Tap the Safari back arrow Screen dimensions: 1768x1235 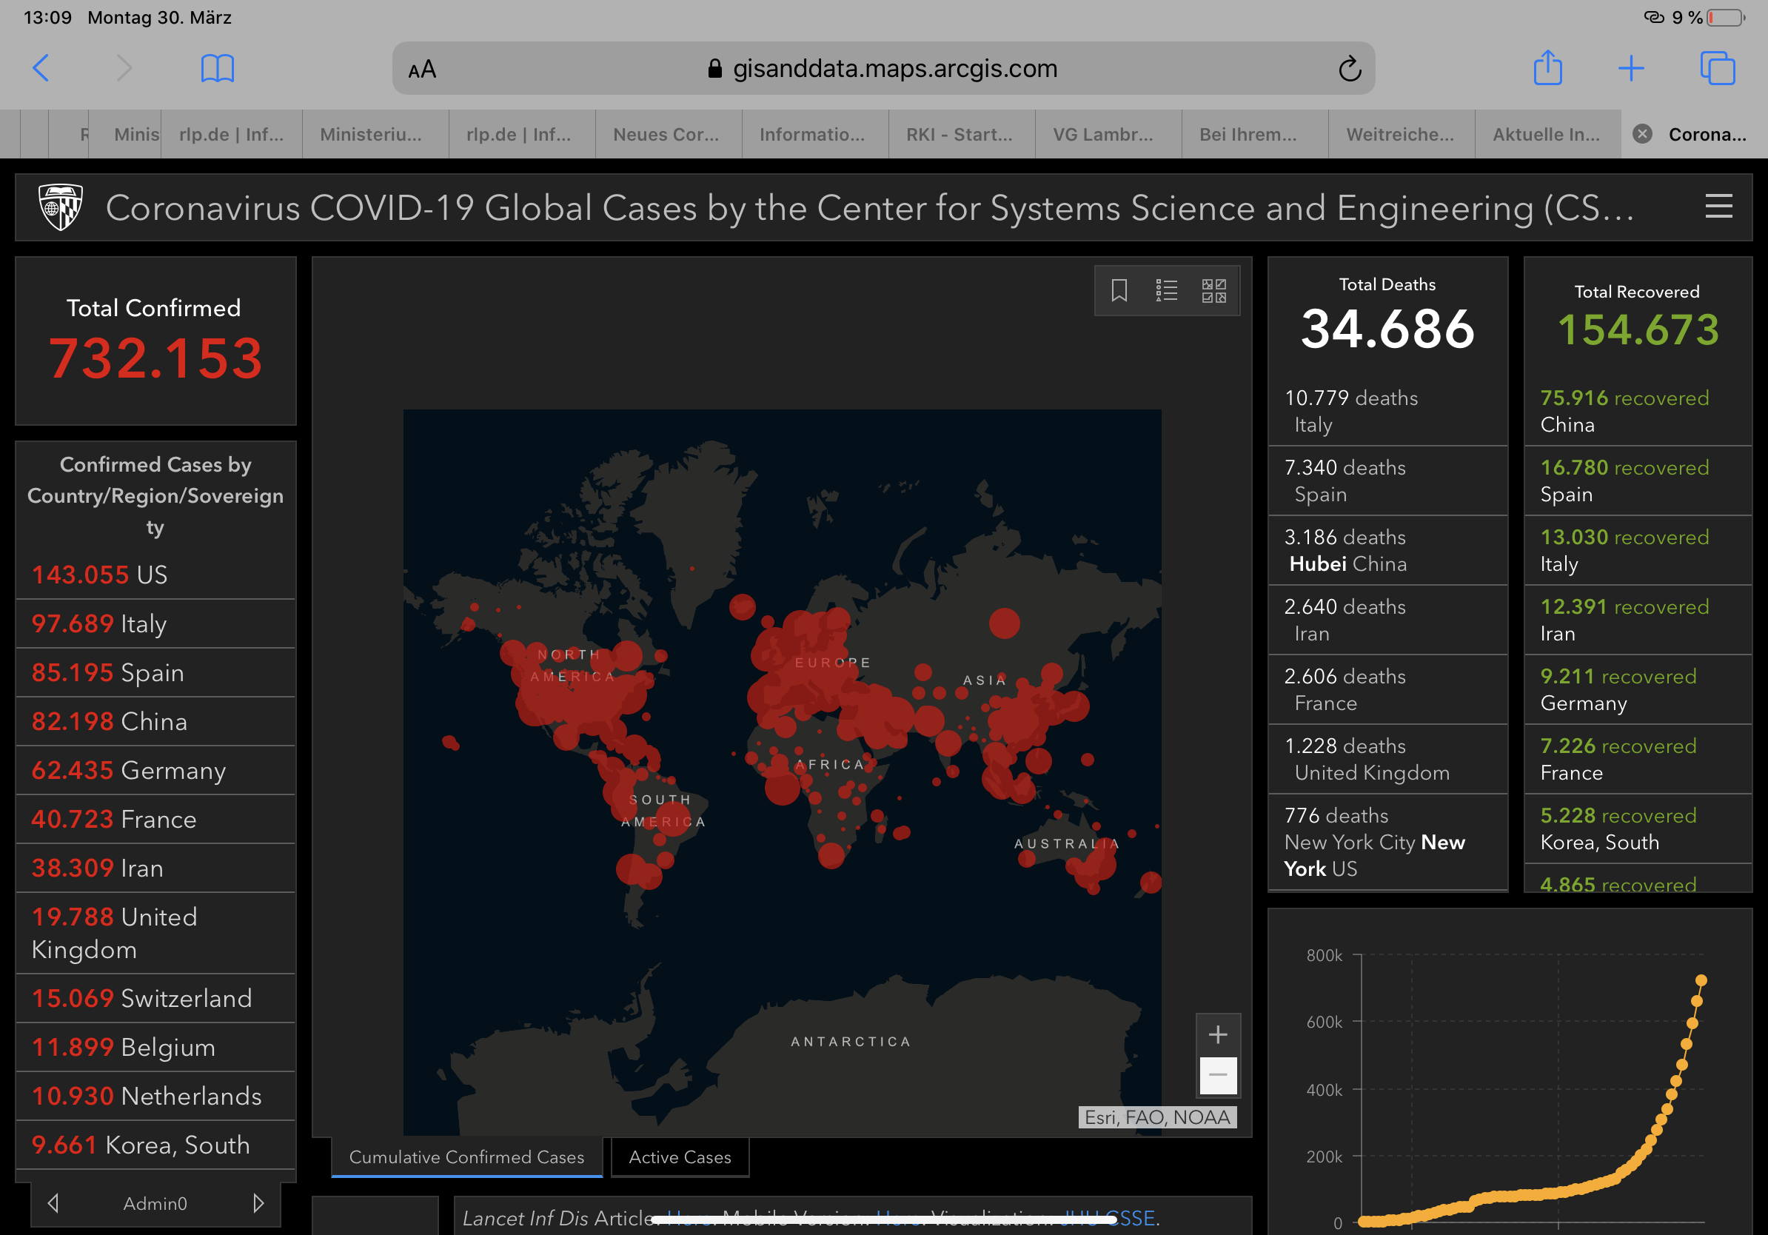[41, 68]
